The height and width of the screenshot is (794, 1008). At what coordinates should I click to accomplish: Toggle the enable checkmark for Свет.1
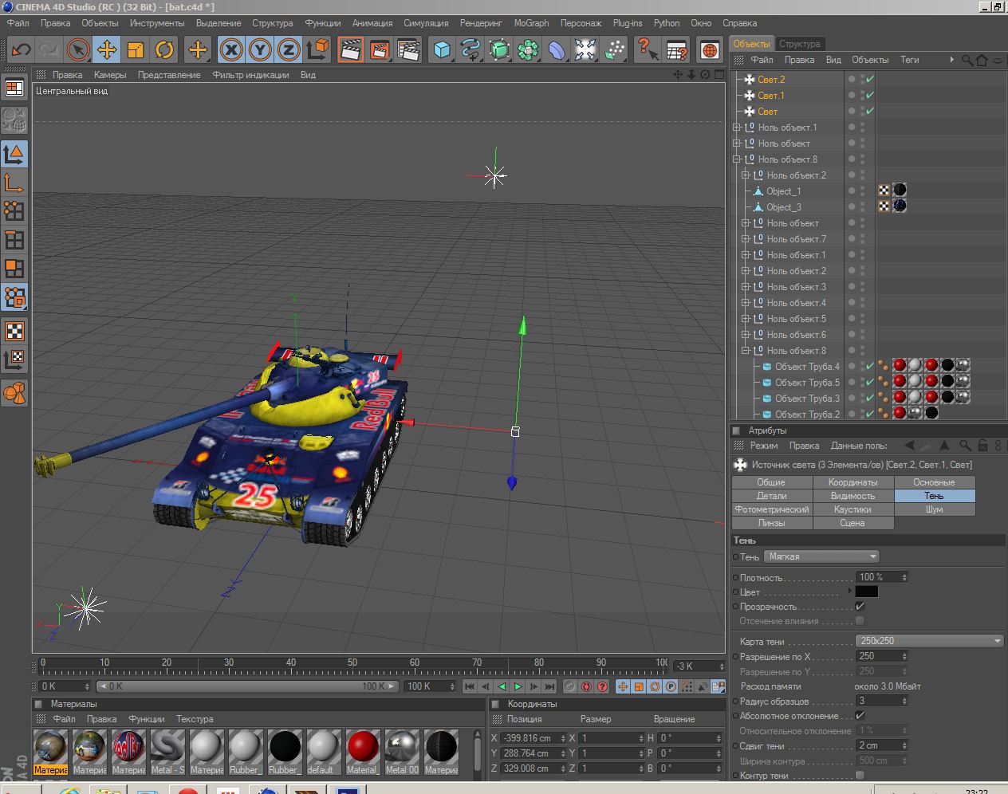tap(870, 96)
